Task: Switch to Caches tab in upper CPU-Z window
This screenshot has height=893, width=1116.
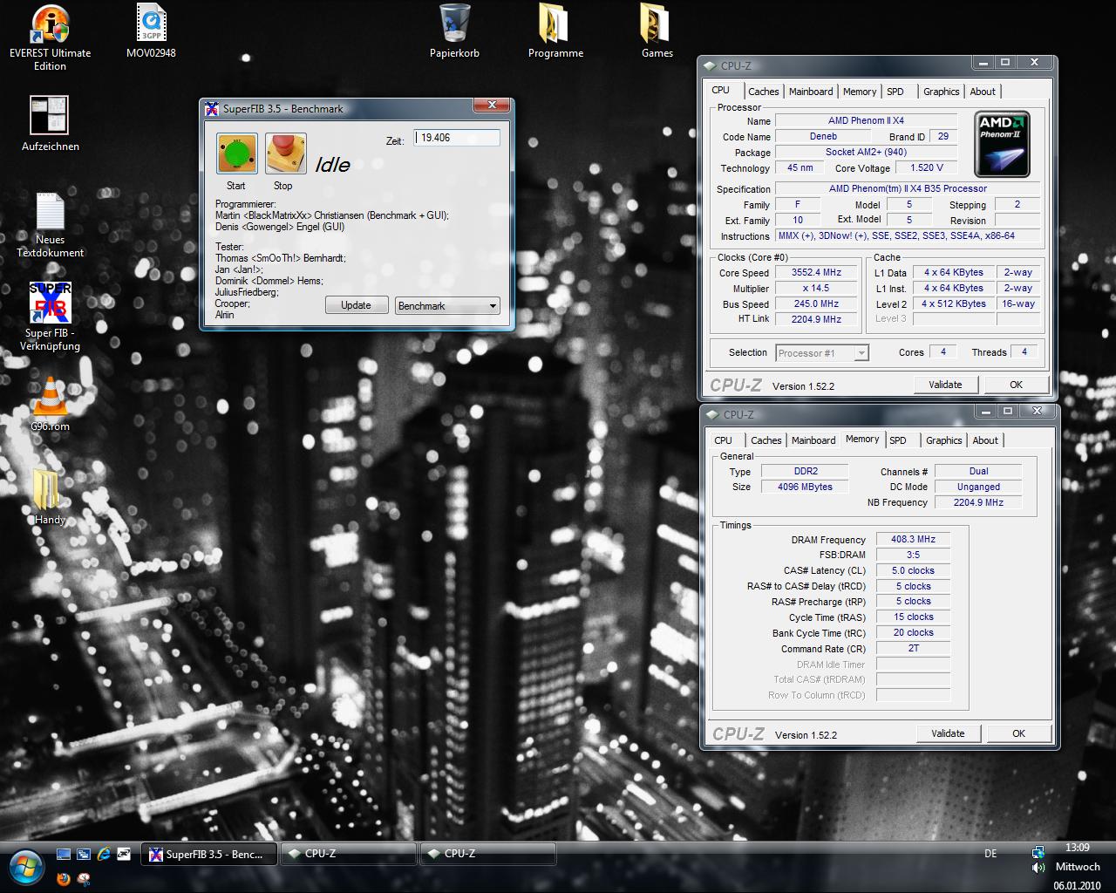Action: pyautogui.click(x=764, y=92)
